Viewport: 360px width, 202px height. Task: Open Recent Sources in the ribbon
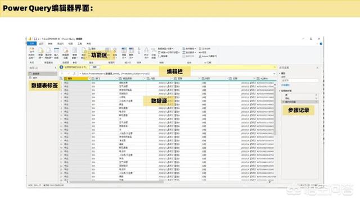(x=48, y=53)
